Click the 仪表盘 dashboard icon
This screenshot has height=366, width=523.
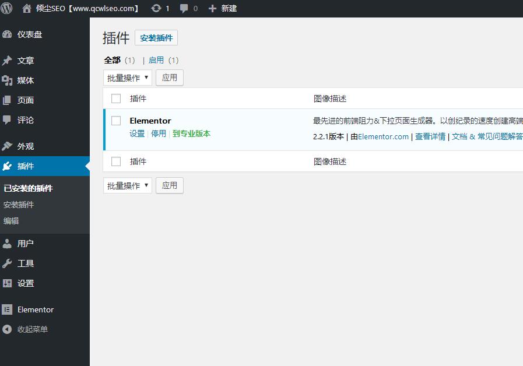pos(7,34)
